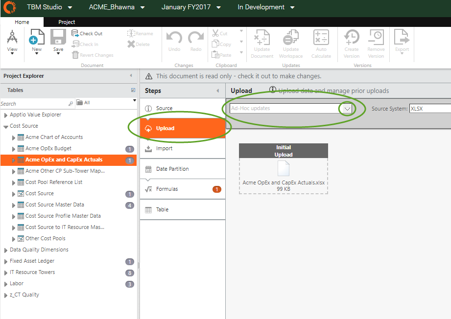
Task: Click the Apptio logo icon
Action: coord(9,7)
